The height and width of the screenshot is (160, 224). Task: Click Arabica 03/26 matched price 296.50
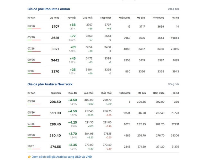[55, 102]
